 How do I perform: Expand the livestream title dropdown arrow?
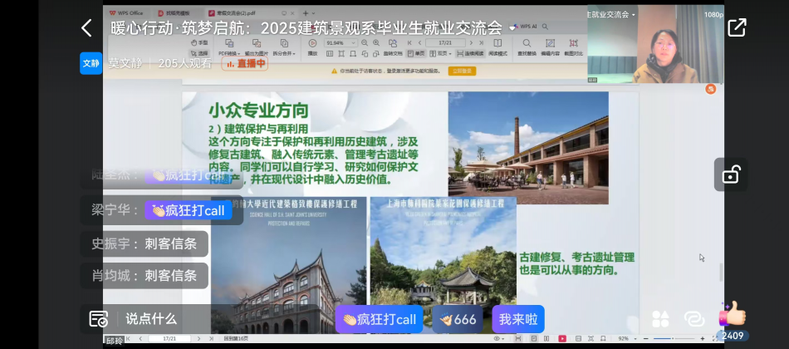click(512, 28)
